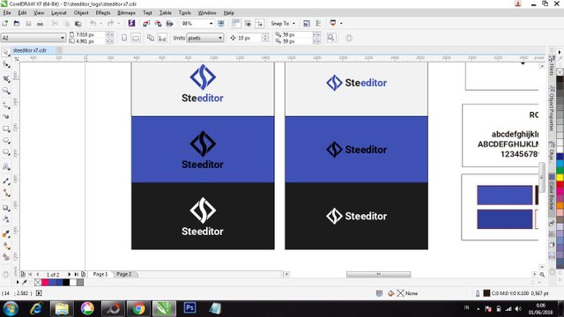The height and width of the screenshot is (317, 564).
Task: Expand the Undo history dropdown arrow
Action: point(100,24)
